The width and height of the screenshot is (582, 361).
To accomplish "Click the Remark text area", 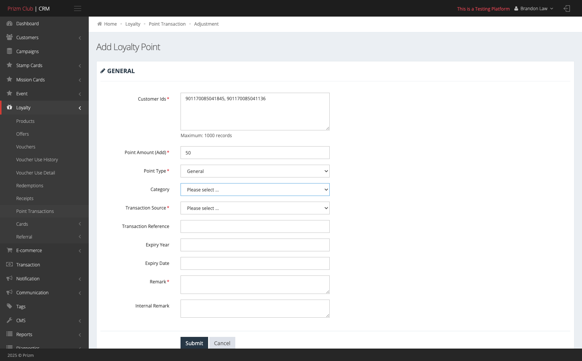I will point(255,285).
